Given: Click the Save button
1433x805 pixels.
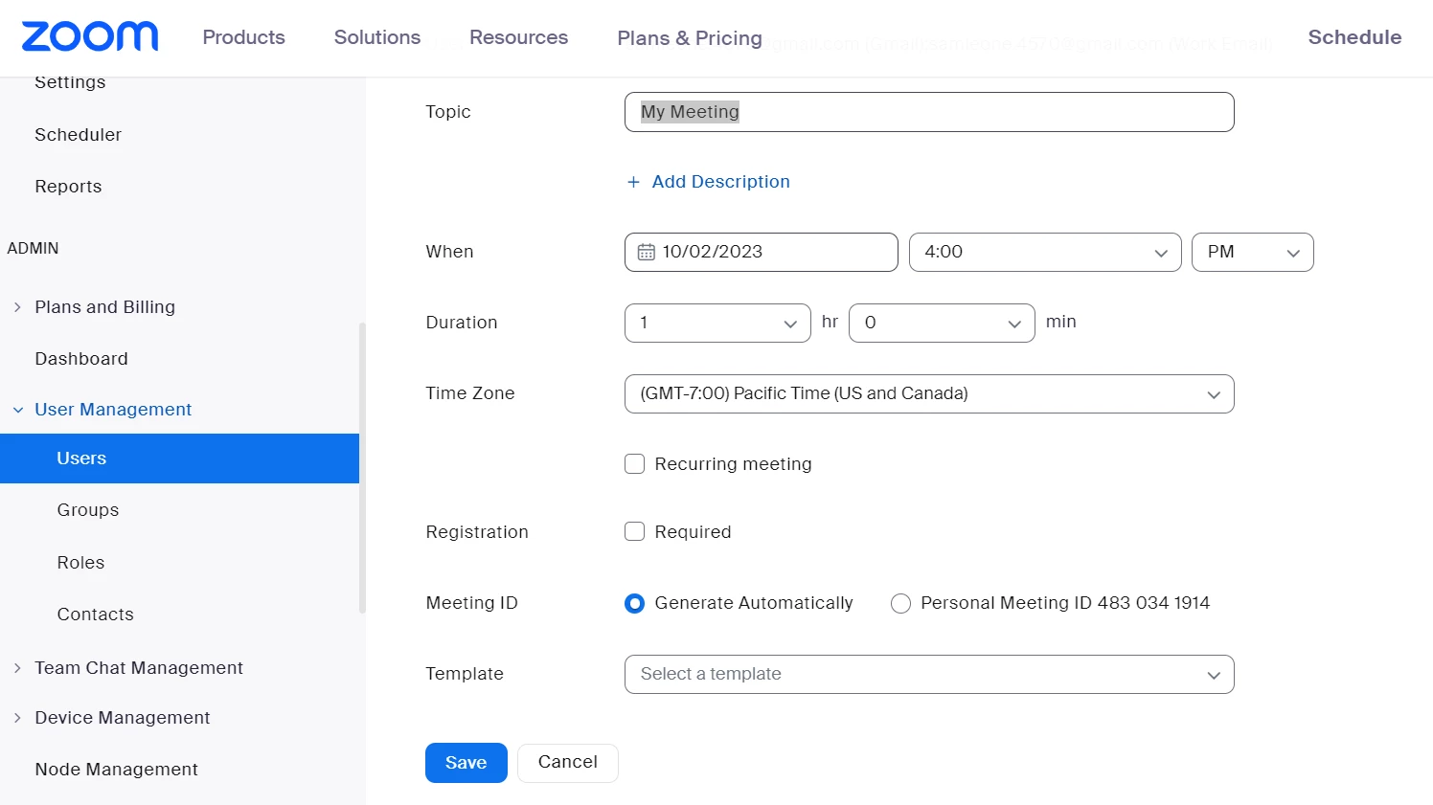Looking at the screenshot, I should coord(466,763).
